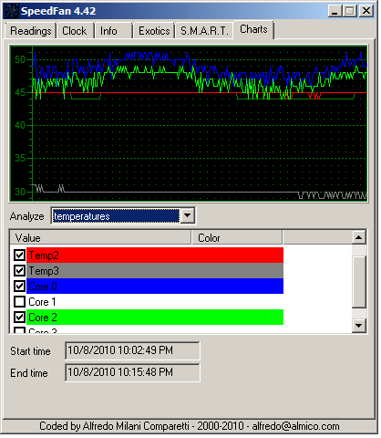
Task: Click the Color column header
Action: pyautogui.click(x=237, y=238)
